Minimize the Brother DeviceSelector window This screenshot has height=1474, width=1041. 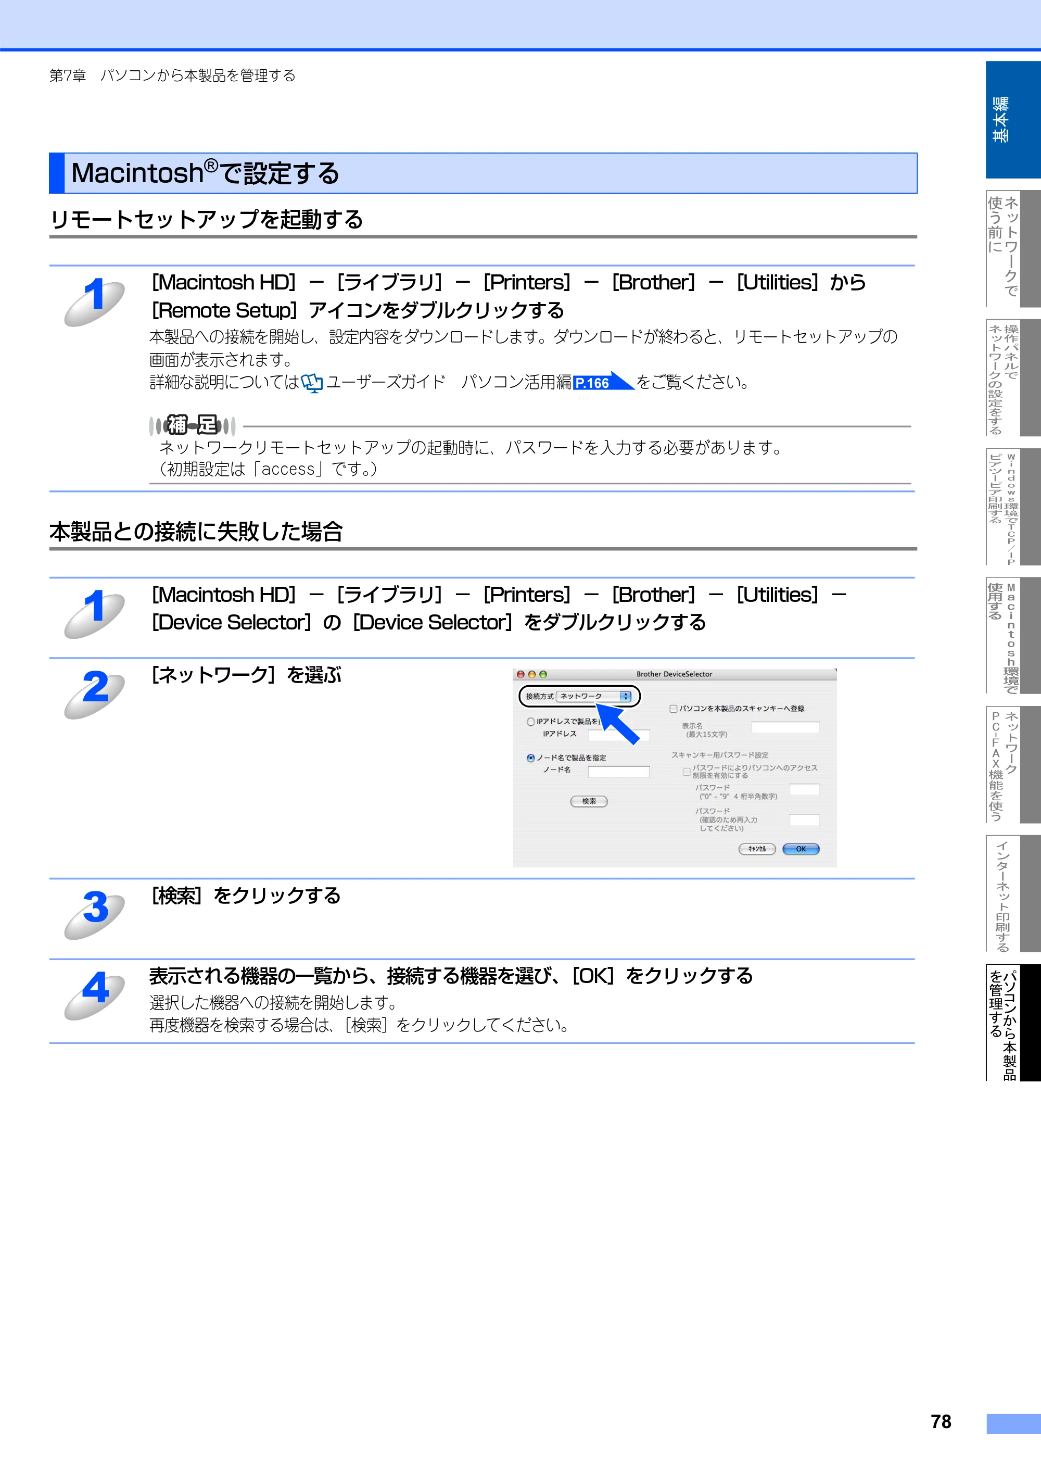point(532,674)
